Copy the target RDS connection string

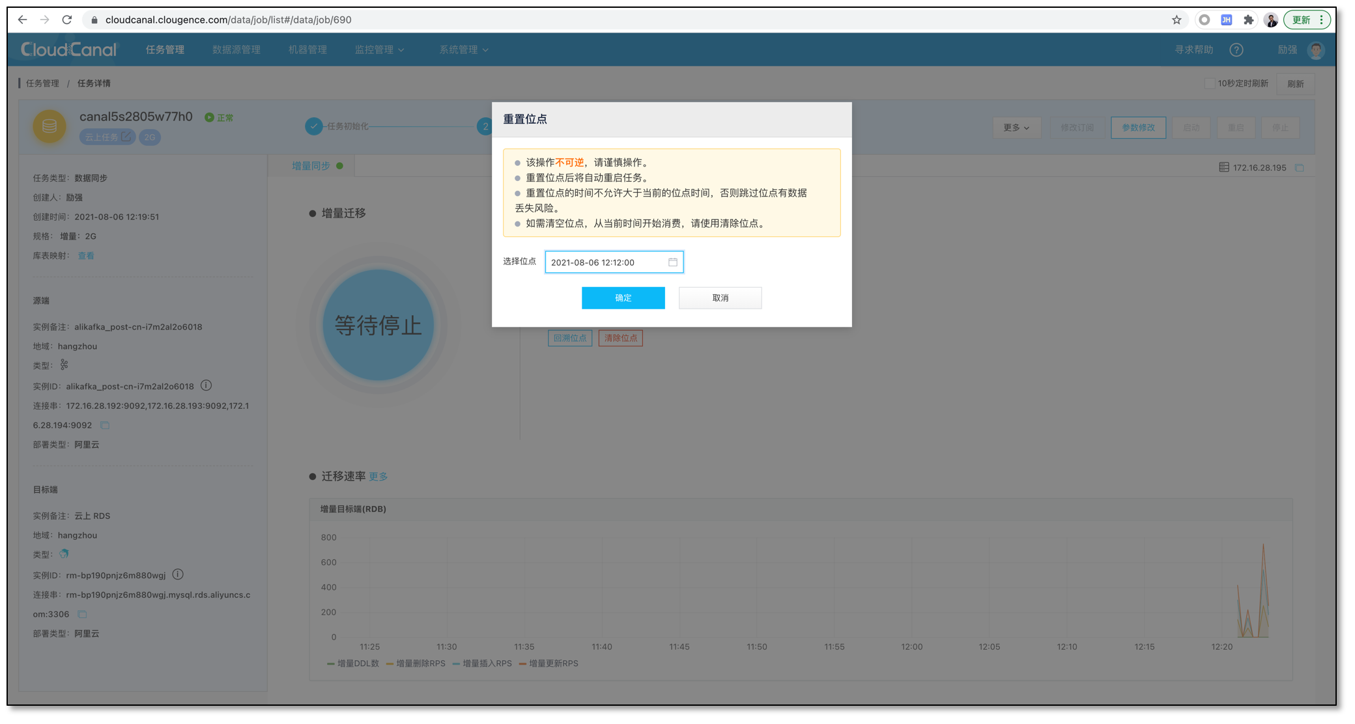tap(82, 613)
